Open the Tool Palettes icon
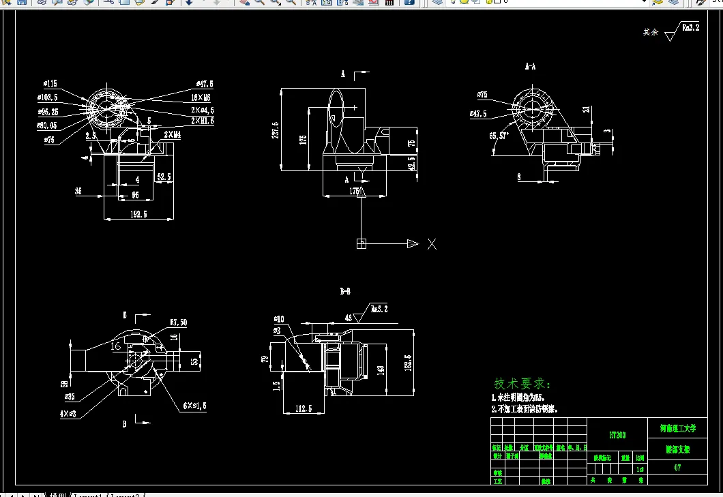Image resolution: width=723 pixels, height=497 pixels. [342, 2]
